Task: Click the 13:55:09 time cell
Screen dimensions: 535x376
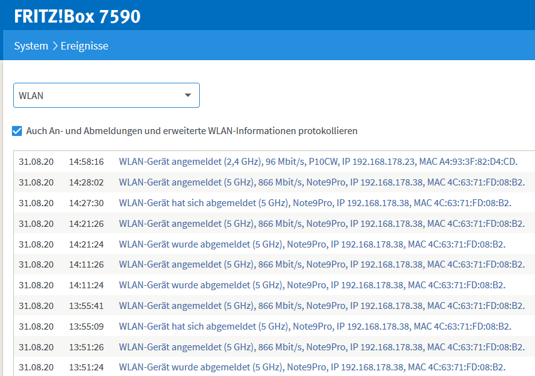Action: 86,326
